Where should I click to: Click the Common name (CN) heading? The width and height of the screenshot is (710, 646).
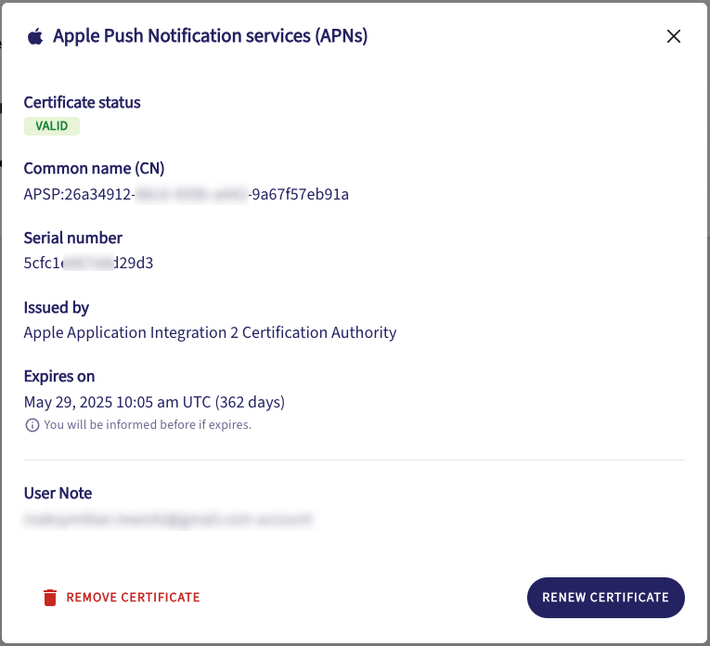click(x=94, y=169)
